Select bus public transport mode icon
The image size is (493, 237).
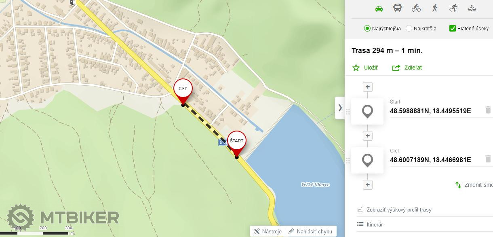pyautogui.click(x=398, y=8)
